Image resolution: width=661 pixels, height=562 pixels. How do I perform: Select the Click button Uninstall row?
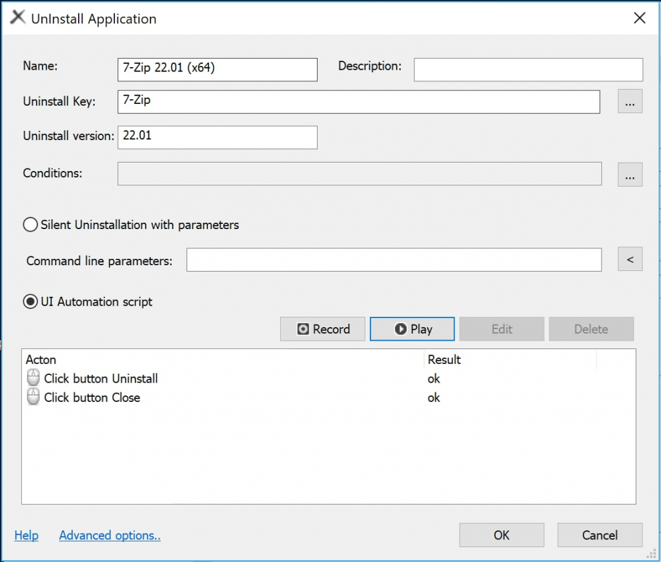coord(329,378)
